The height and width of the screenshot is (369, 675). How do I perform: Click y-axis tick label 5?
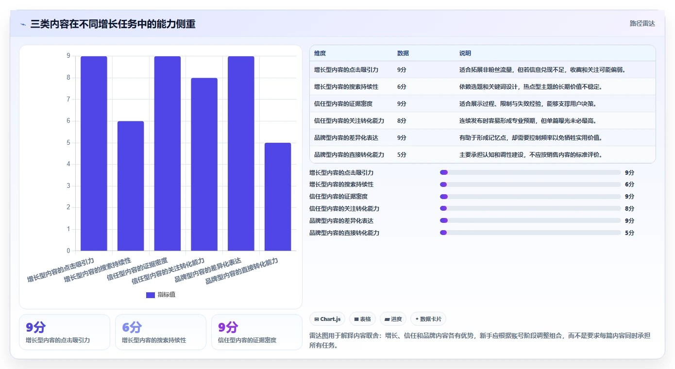(x=68, y=143)
